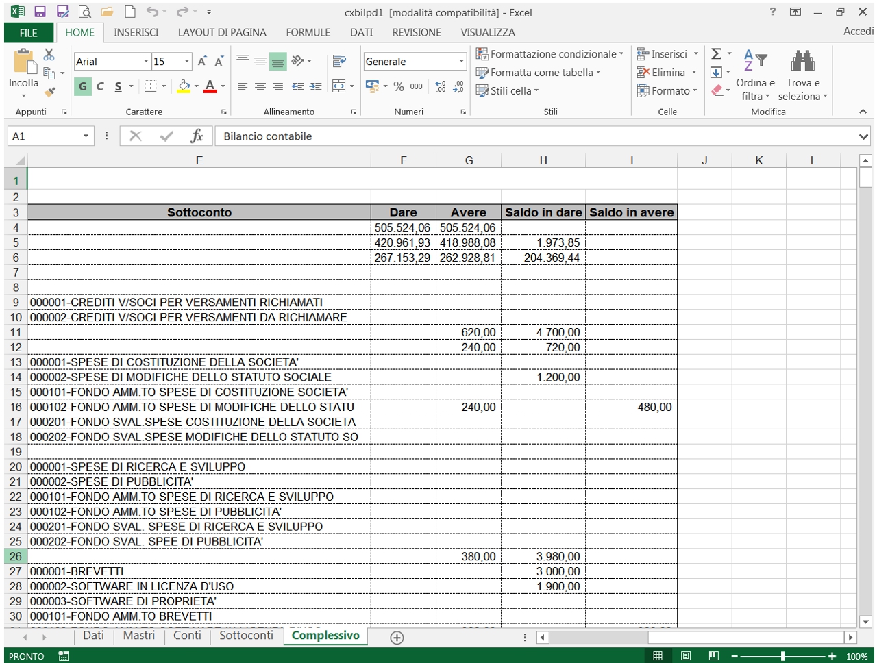
Task: Click the Formatta come tabella button
Action: [538, 73]
